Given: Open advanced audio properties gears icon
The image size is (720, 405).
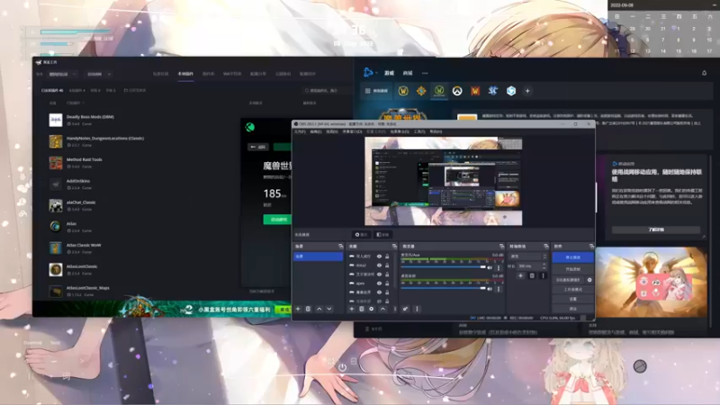Looking at the screenshot, I should pos(406,309).
